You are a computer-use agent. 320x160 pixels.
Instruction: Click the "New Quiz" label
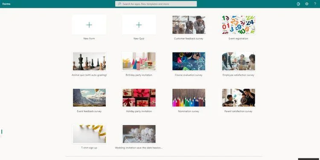139,38
